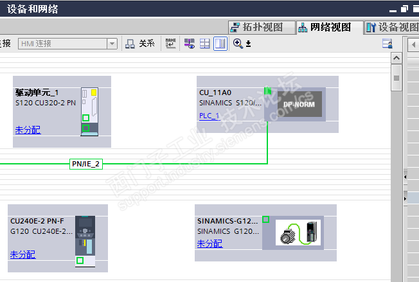This screenshot has width=419, height=282.
Task: Click the S120 CU320-2 PN module image
Action: [89, 112]
